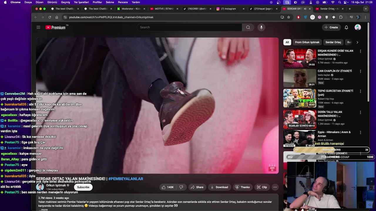Open options for TEPKİ GURCISTAN video
Image resolution: width=376 pixels, height=211 pixels.
[x=360, y=91]
